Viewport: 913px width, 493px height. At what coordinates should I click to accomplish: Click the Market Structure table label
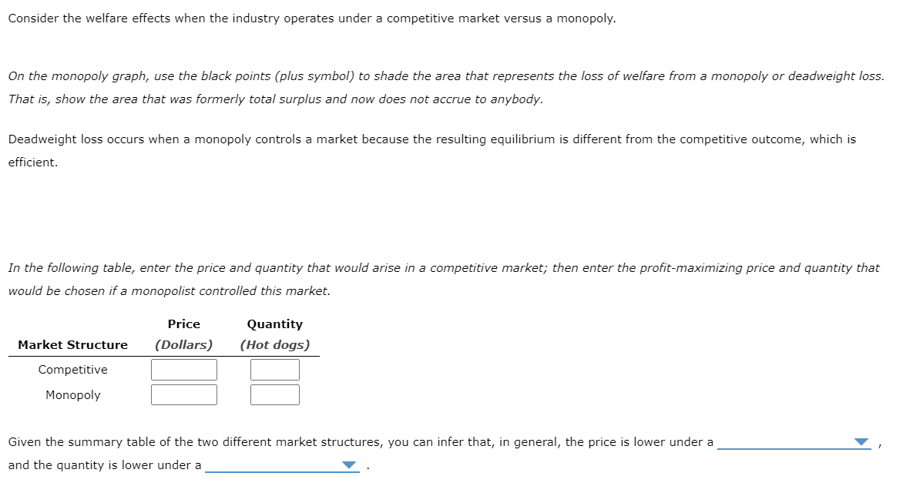[x=72, y=344]
